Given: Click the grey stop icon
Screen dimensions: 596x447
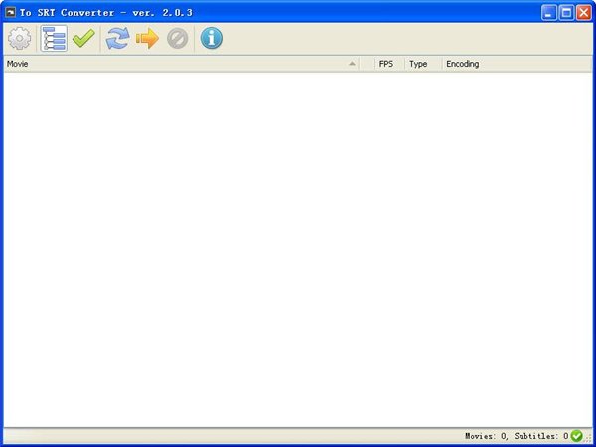Looking at the screenshot, I should pyautogui.click(x=177, y=38).
